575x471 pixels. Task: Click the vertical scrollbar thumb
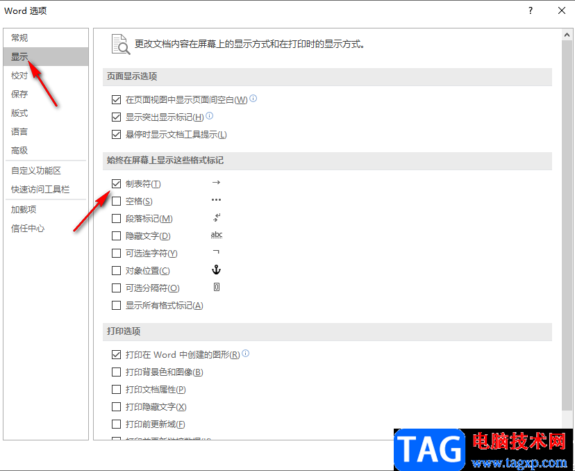click(567, 226)
